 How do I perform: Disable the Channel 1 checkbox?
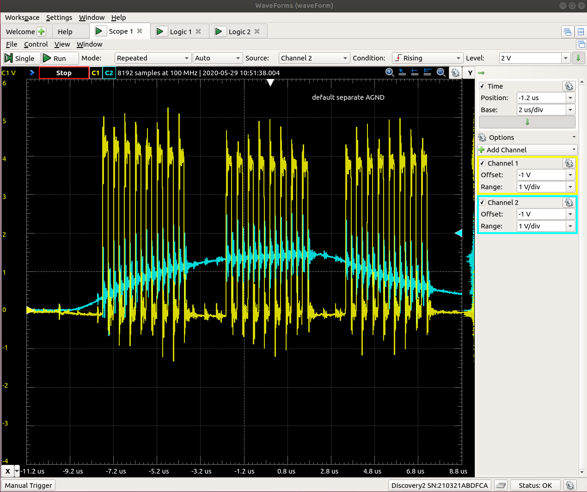point(482,163)
